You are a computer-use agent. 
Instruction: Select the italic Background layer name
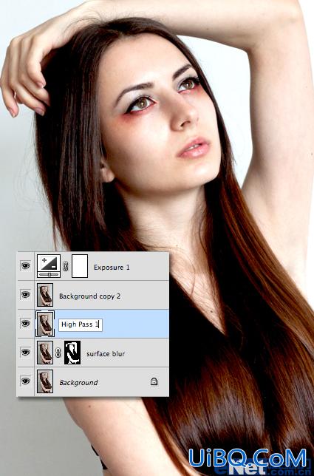(78, 383)
